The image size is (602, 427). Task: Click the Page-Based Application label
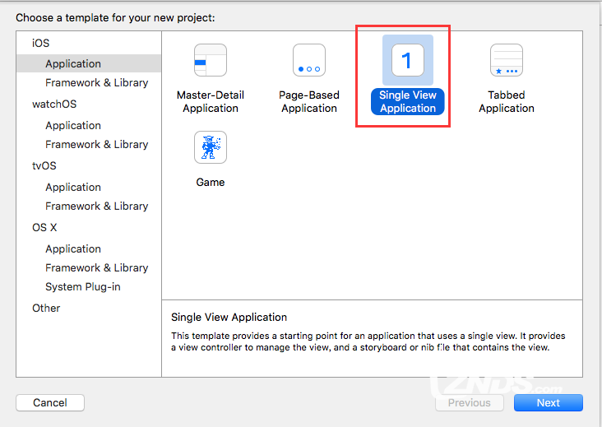click(309, 101)
